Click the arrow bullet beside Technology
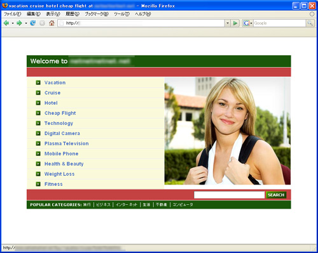 tap(38, 123)
